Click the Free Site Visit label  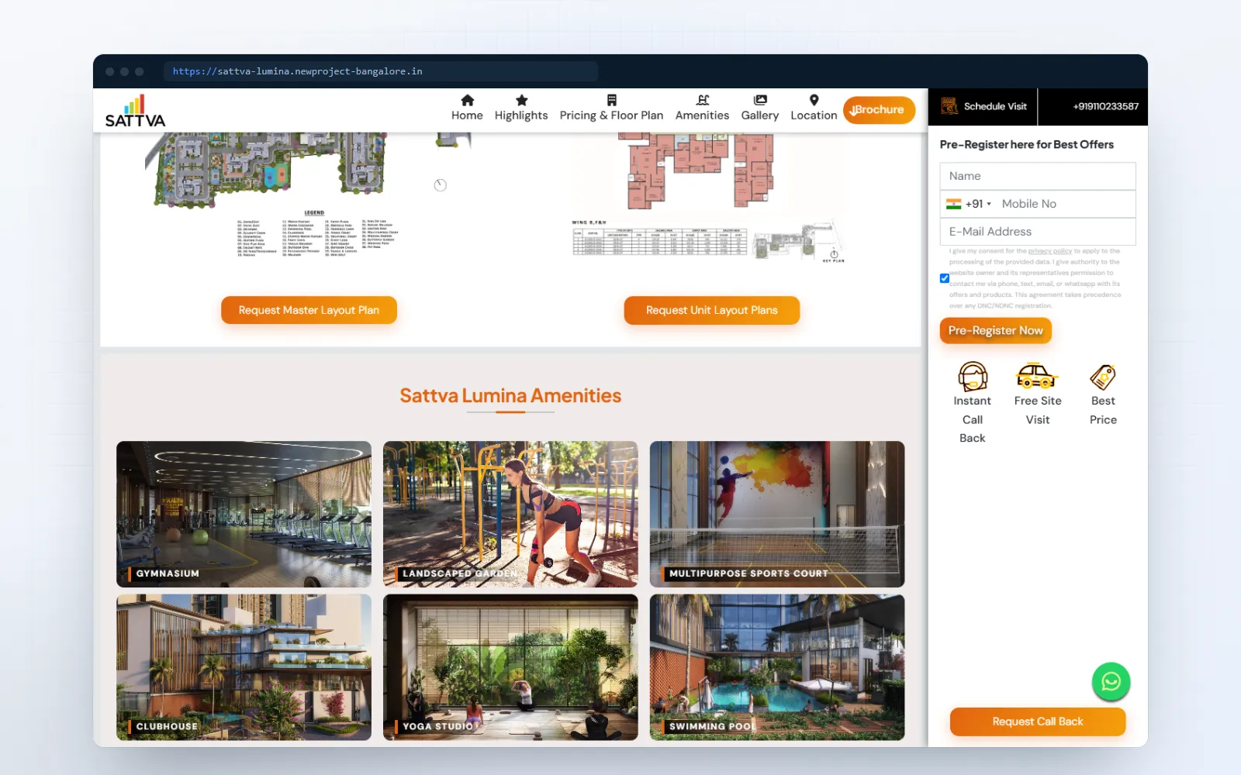[x=1038, y=410]
